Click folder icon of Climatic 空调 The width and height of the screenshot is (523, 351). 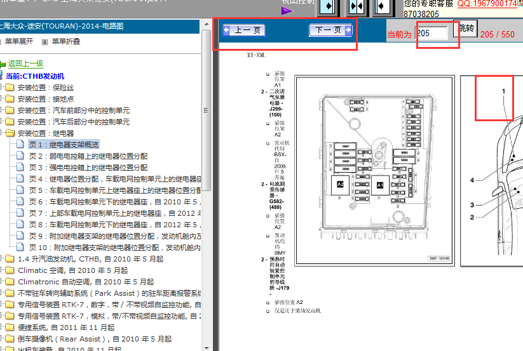pyautogui.click(x=10, y=270)
